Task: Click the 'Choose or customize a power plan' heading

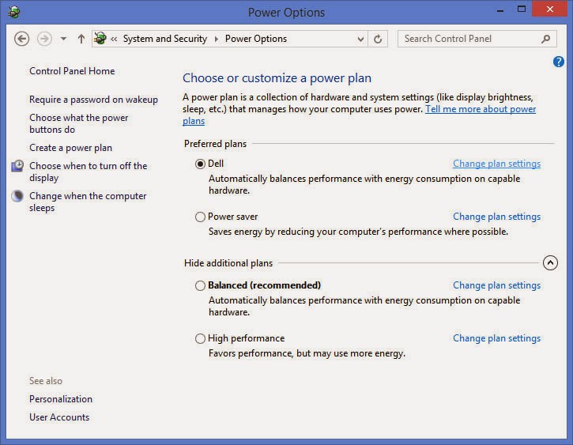Action: [x=277, y=77]
